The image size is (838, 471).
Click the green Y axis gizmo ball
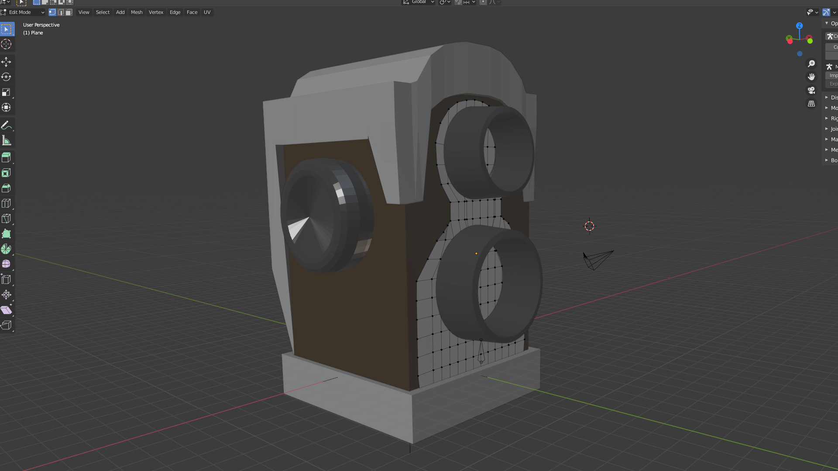[x=810, y=41]
